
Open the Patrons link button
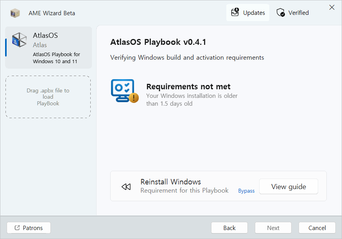(29, 228)
